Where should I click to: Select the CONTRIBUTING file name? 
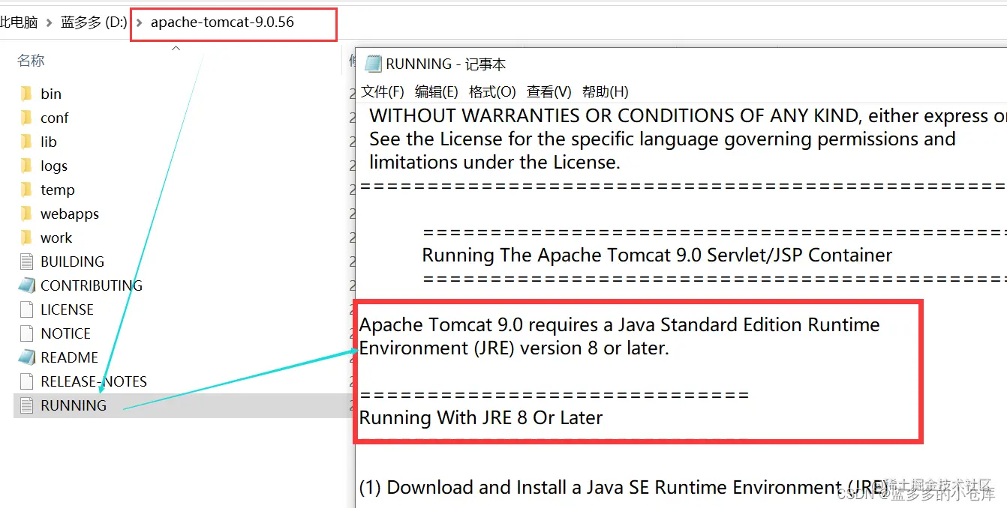pyautogui.click(x=92, y=285)
